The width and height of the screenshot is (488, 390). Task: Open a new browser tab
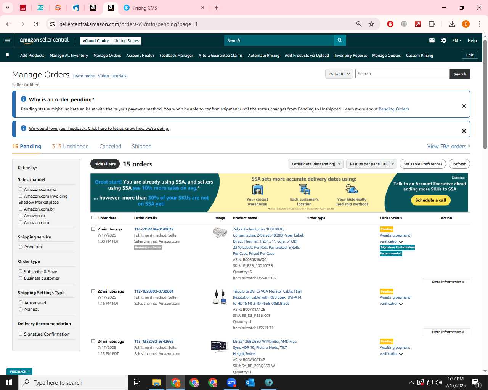[x=217, y=8]
